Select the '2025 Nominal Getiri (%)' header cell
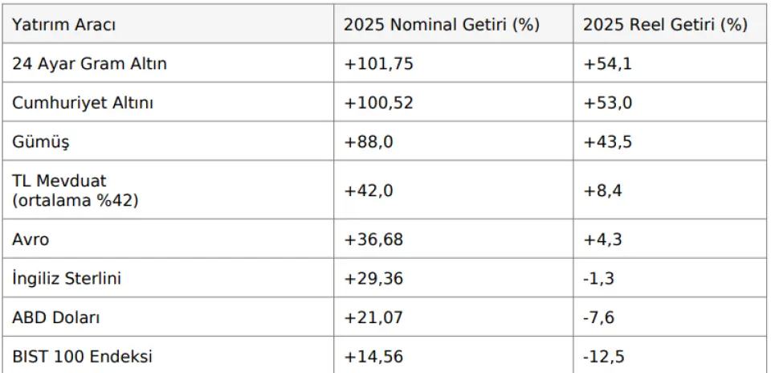The image size is (771, 373). 442,25
